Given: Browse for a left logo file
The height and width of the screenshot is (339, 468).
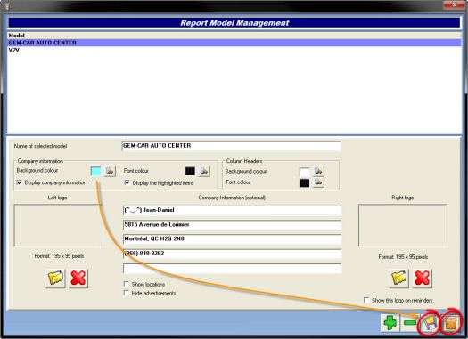Looking at the screenshot, I should point(55,278).
